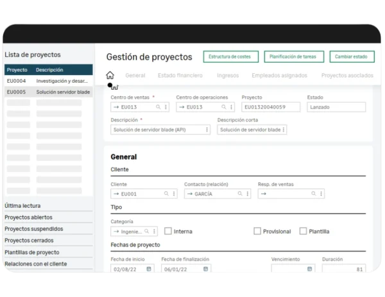Click Descripción field with blade (API)
Image resolution: width=385 pixels, height=297 pixels.
(160, 130)
